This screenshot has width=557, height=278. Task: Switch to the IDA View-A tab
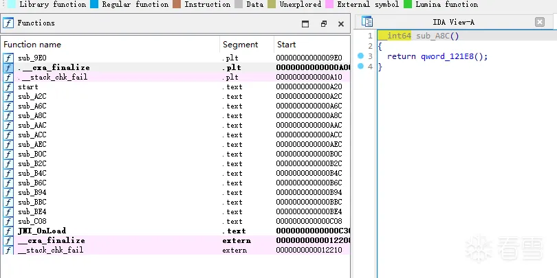pyautogui.click(x=453, y=22)
